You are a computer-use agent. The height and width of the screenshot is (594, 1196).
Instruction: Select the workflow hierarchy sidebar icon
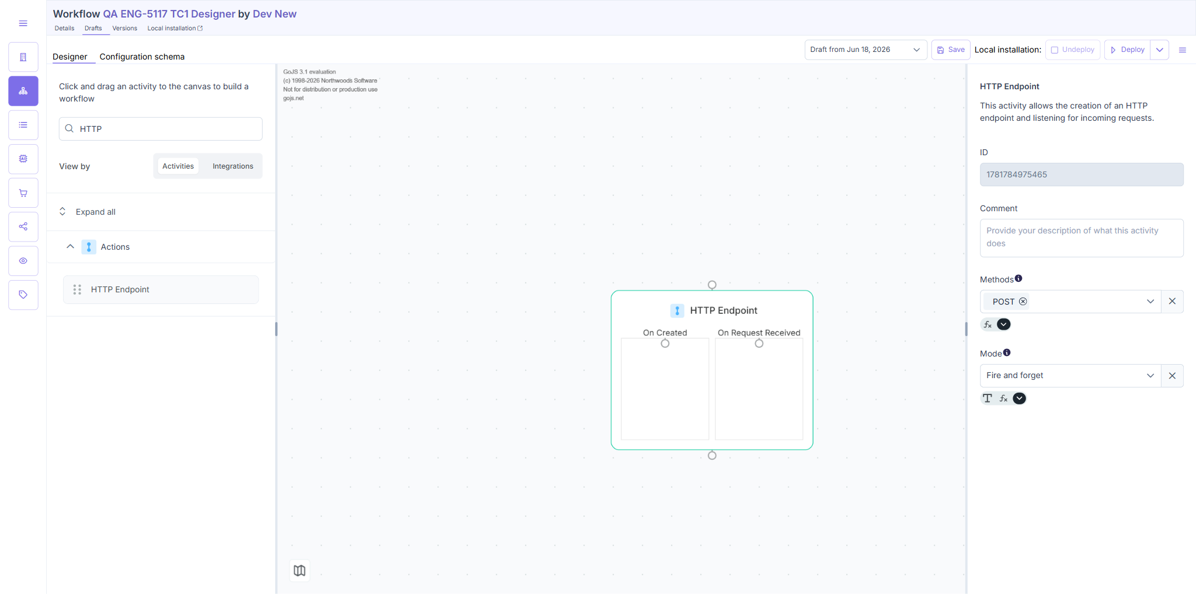[x=23, y=91]
